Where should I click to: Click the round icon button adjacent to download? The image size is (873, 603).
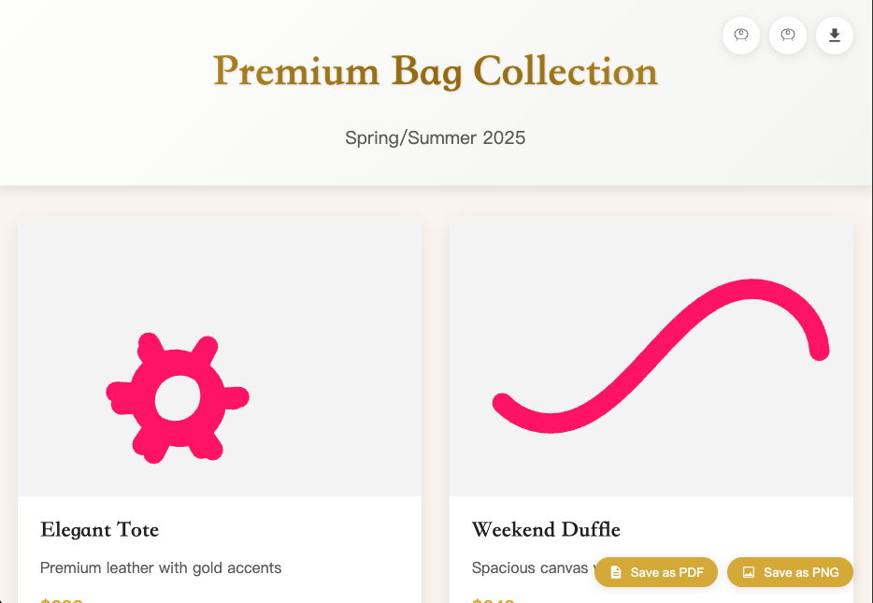787,36
